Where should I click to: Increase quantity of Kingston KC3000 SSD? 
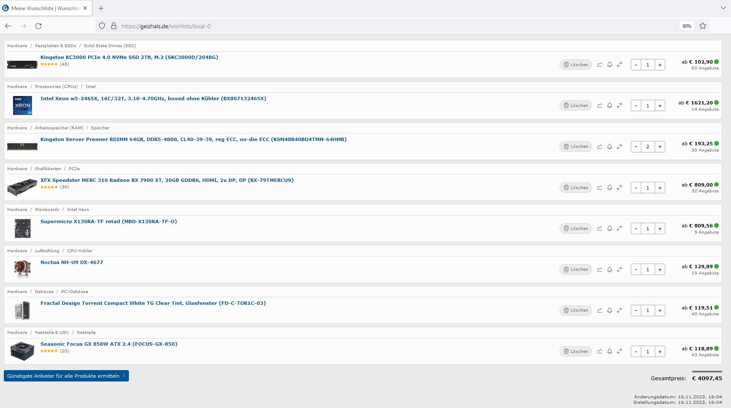(660, 65)
